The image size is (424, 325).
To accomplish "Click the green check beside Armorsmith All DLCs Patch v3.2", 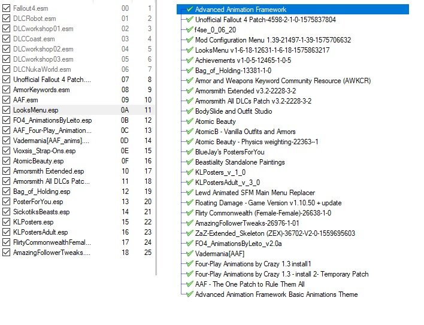I will 190,101.
